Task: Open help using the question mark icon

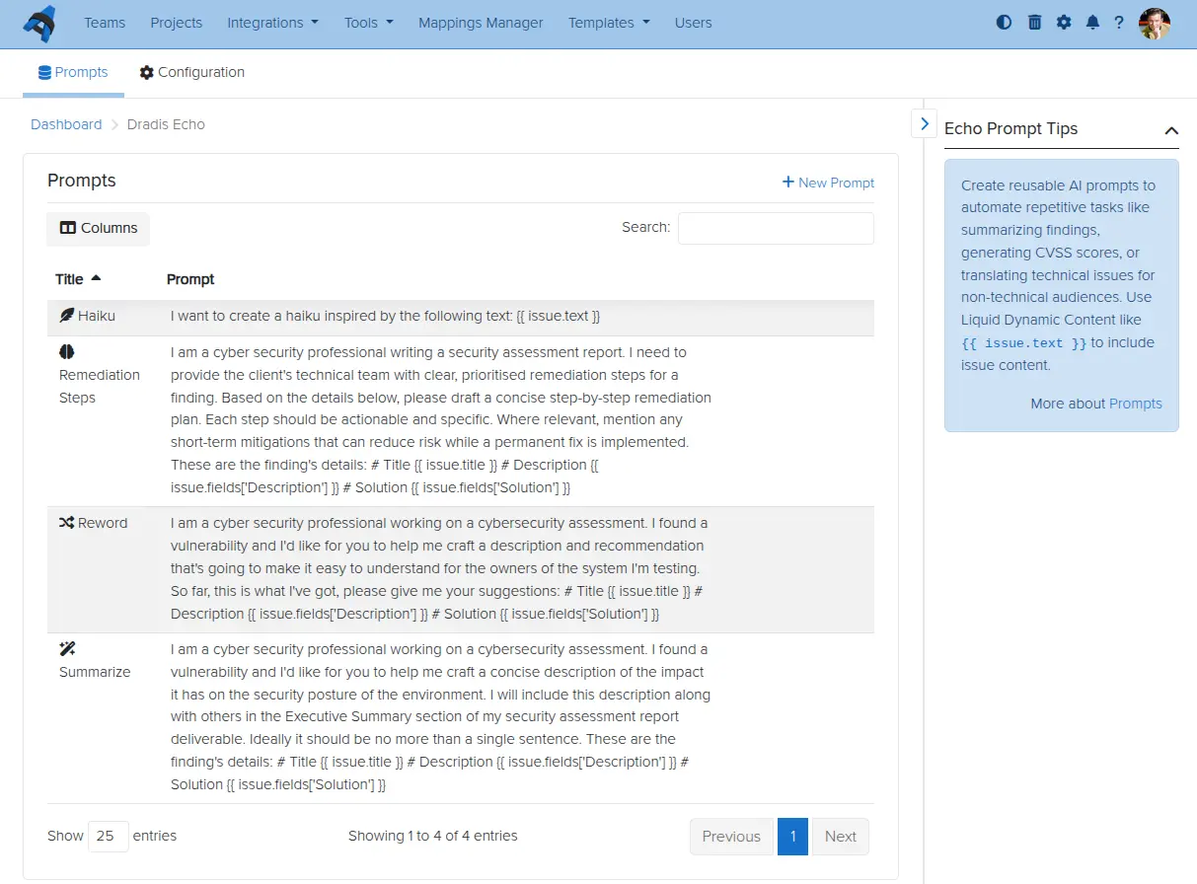Action: pos(1119,22)
